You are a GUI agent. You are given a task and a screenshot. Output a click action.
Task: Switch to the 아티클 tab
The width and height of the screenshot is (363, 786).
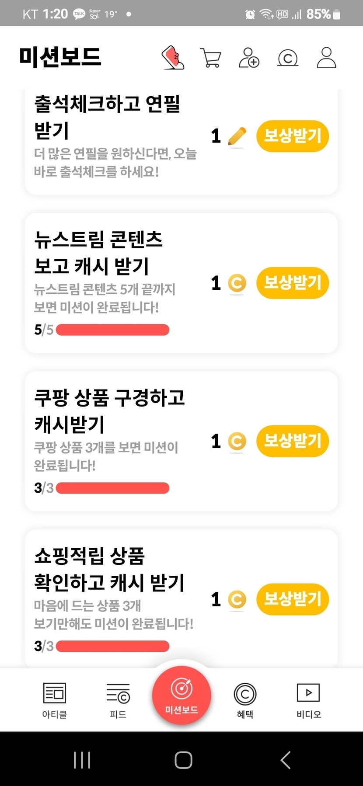[55, 699]
